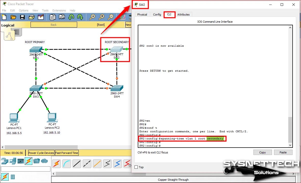The image size is (301, 183).
Task: Open the Activity Wizard icon
Action: coord(41,17)
